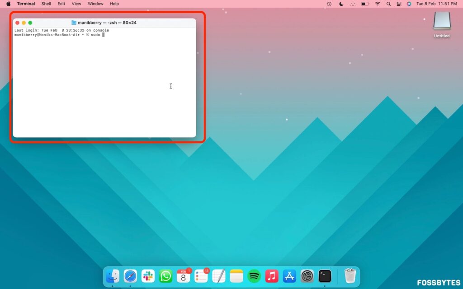Open Reminders with 13 notifications
The image size is (463, 289).
[201, 276]
